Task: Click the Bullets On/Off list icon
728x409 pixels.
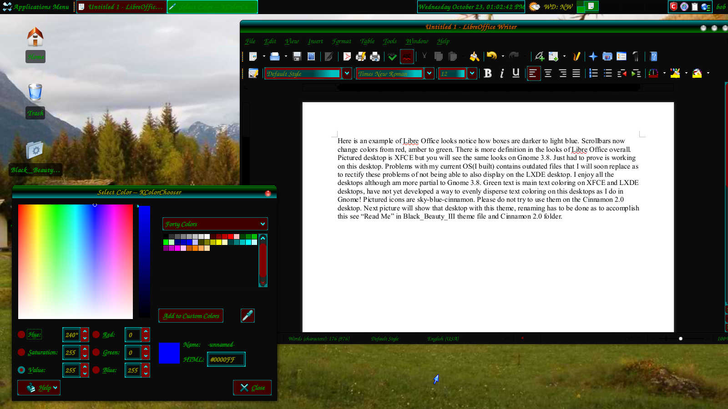Action: point(607,73)
